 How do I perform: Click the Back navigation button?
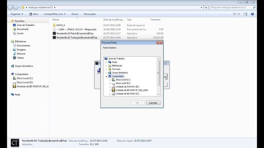(x=10, y=7)
